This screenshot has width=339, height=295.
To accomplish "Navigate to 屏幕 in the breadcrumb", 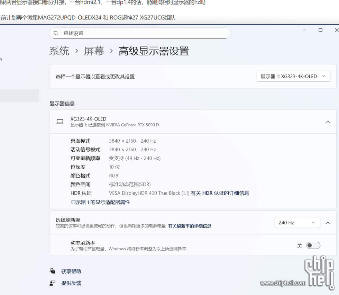I will point(94,51).
